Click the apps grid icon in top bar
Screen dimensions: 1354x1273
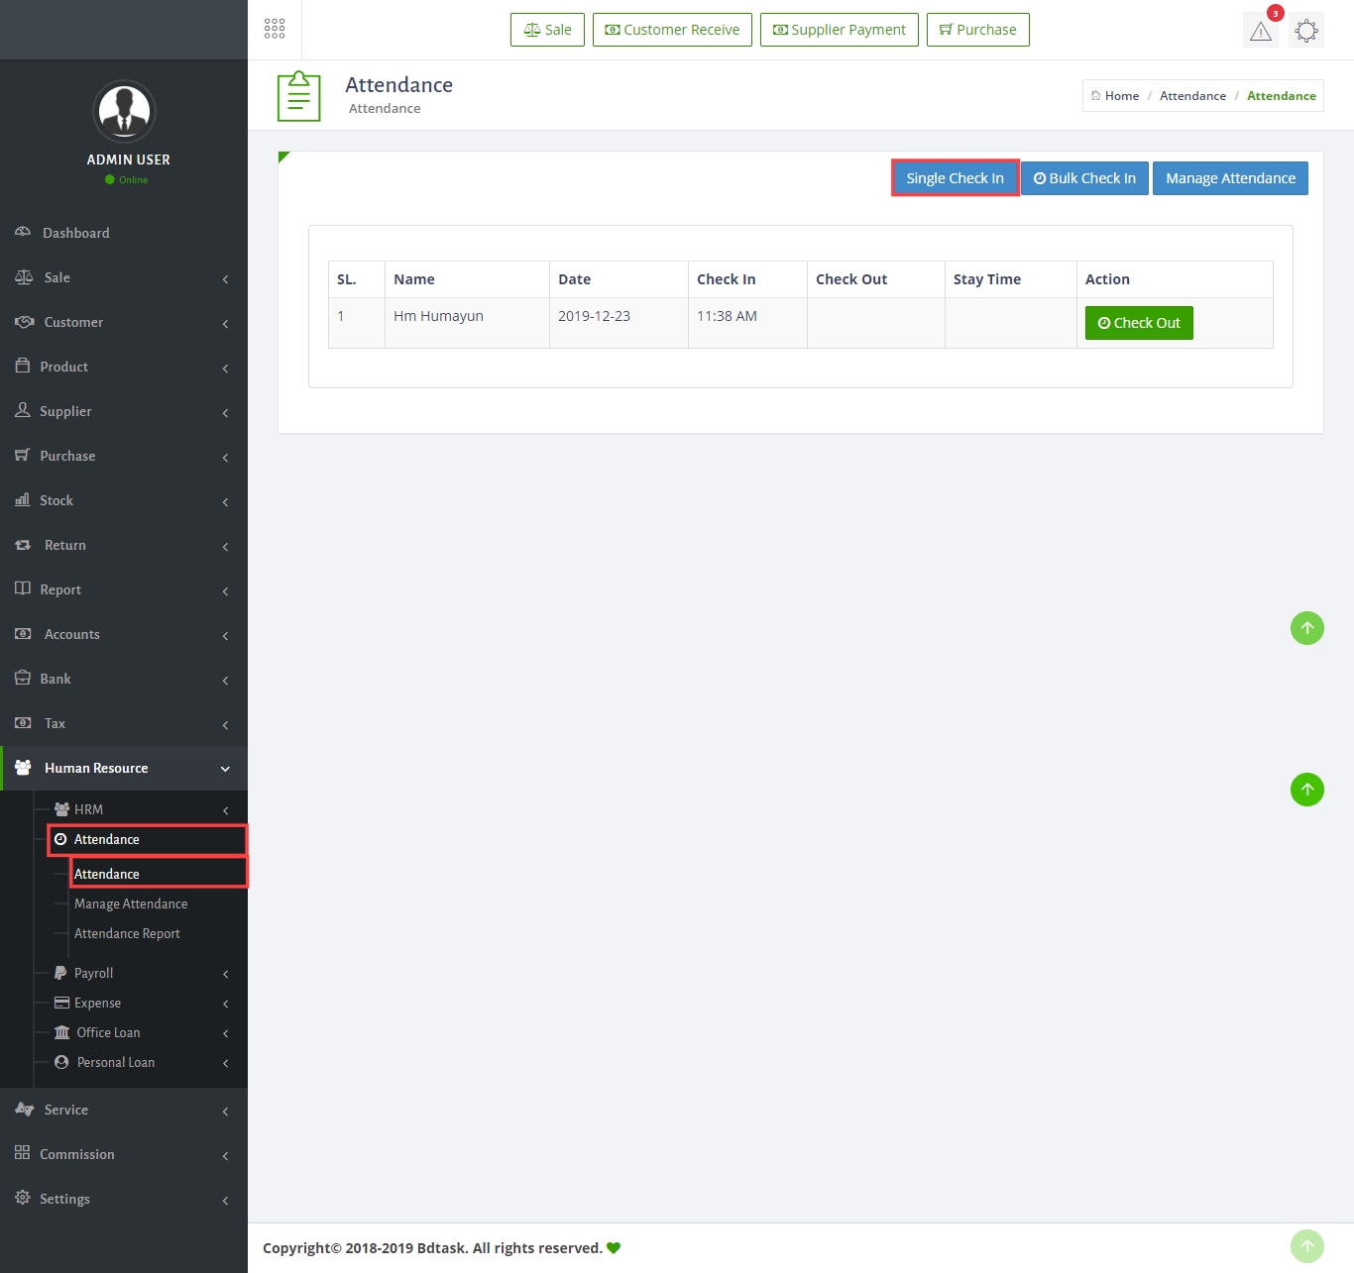tap(275, 29)
